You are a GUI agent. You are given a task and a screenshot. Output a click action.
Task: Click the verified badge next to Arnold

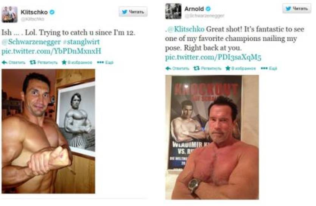pos(208,9)
